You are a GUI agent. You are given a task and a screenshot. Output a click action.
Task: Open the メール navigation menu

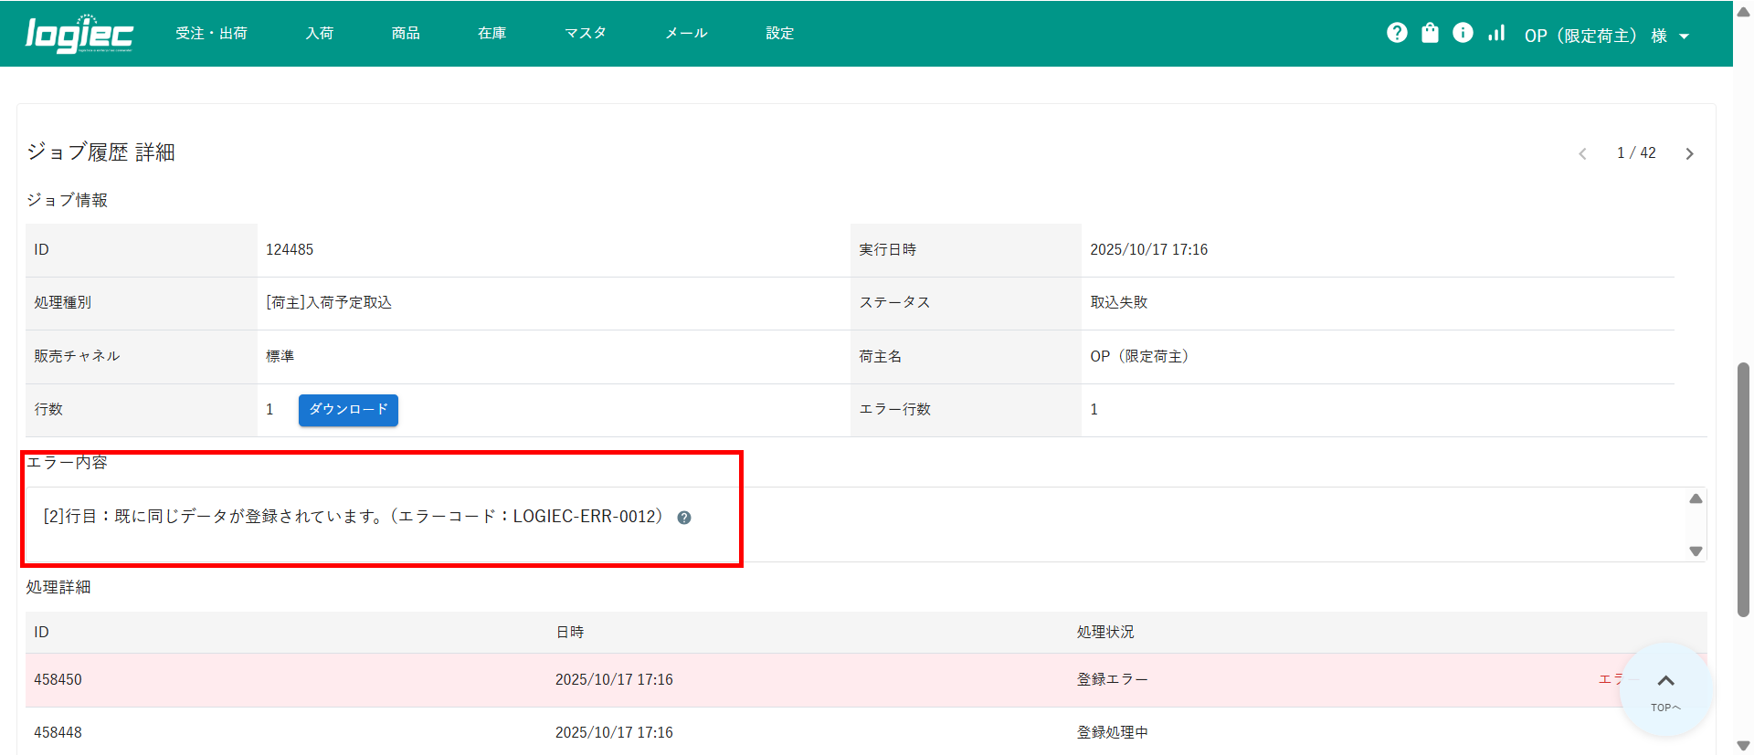pos(685,33)
